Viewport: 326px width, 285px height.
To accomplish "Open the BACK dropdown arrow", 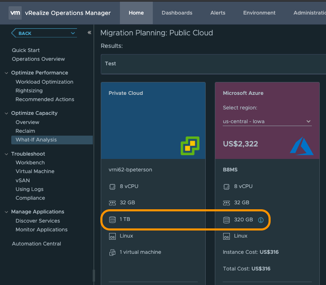I will [73, 33].
